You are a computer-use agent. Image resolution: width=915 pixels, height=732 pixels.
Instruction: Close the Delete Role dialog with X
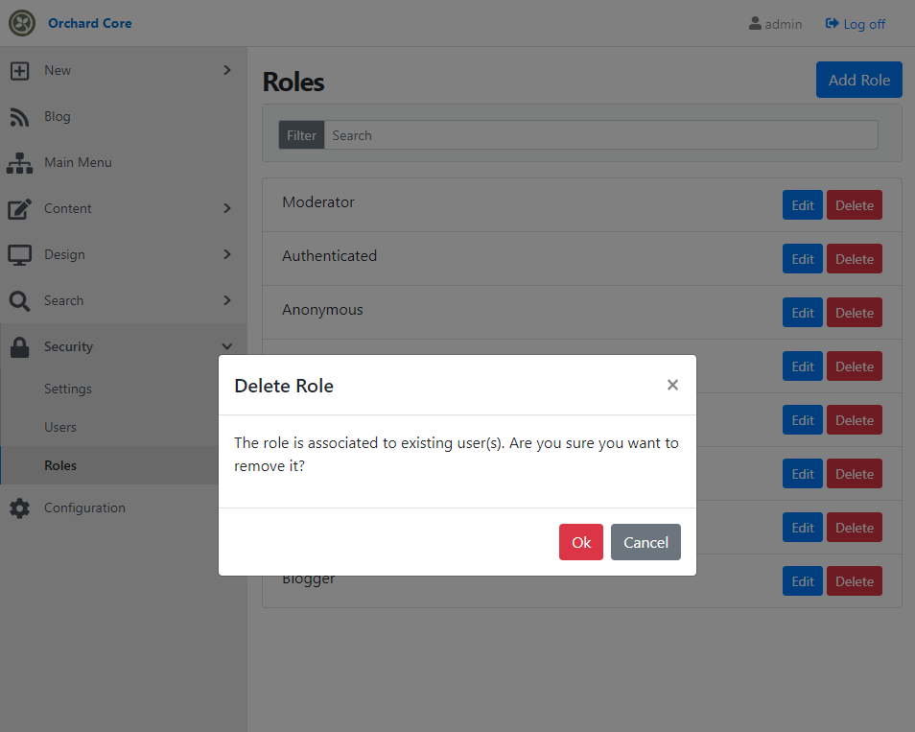pos(672,385)
